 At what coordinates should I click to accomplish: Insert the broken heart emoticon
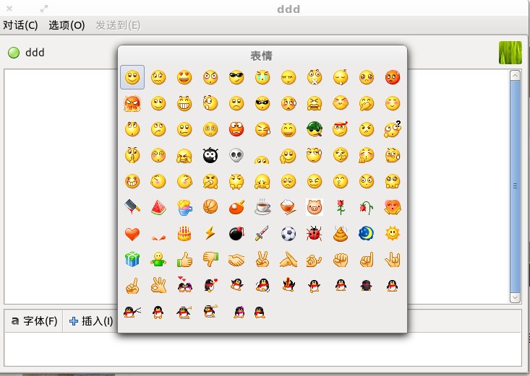point(158,237)
